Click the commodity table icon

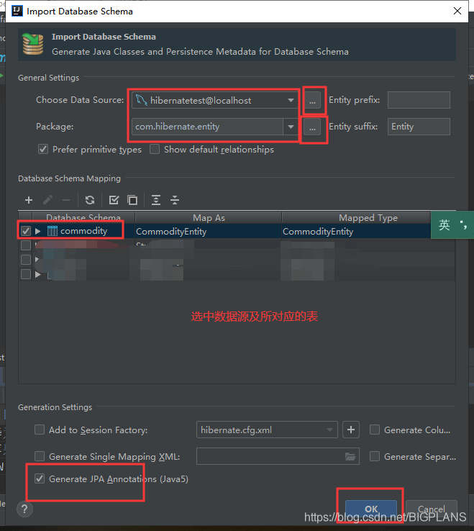(x=53, y=231)
